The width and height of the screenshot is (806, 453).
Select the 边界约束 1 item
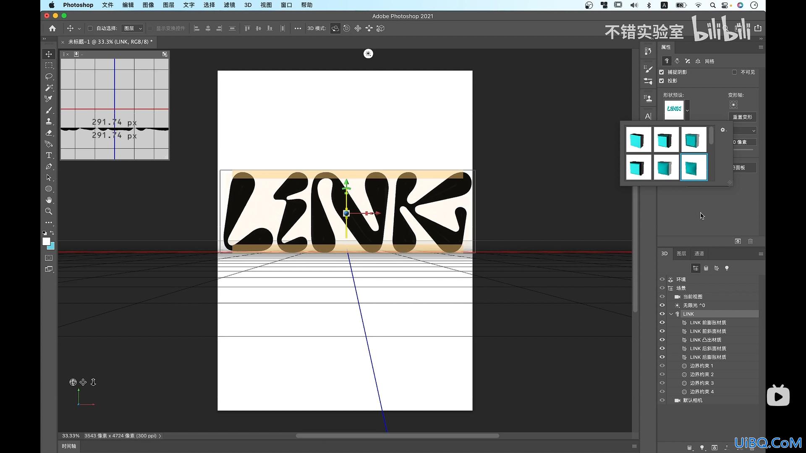pyautogui.click(x=701, y=366)
